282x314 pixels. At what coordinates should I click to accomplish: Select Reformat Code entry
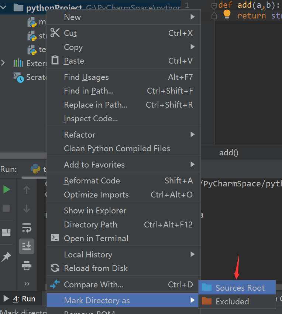124,180
